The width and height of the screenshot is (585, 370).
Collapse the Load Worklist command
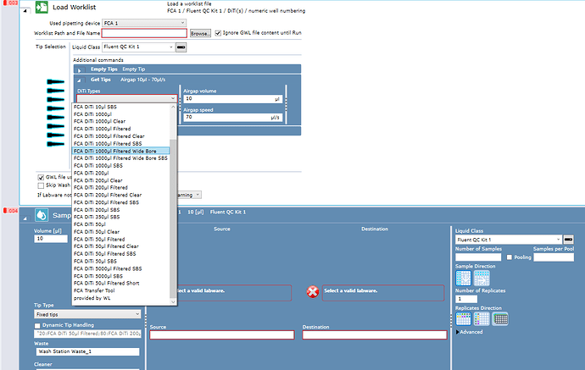click(25, 11)
